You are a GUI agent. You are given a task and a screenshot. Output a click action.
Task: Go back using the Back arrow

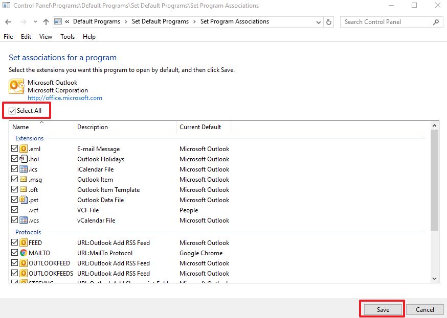[x=8, y=22]
